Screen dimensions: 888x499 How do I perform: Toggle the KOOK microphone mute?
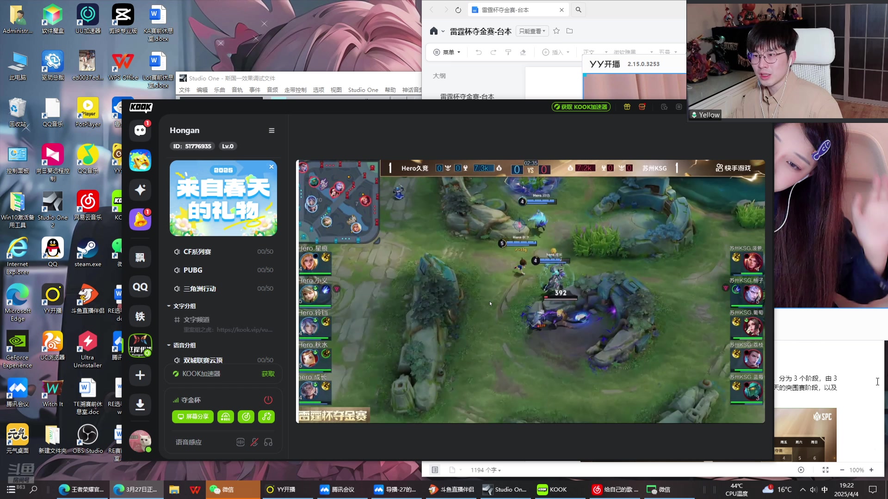[x=254, y=442]
